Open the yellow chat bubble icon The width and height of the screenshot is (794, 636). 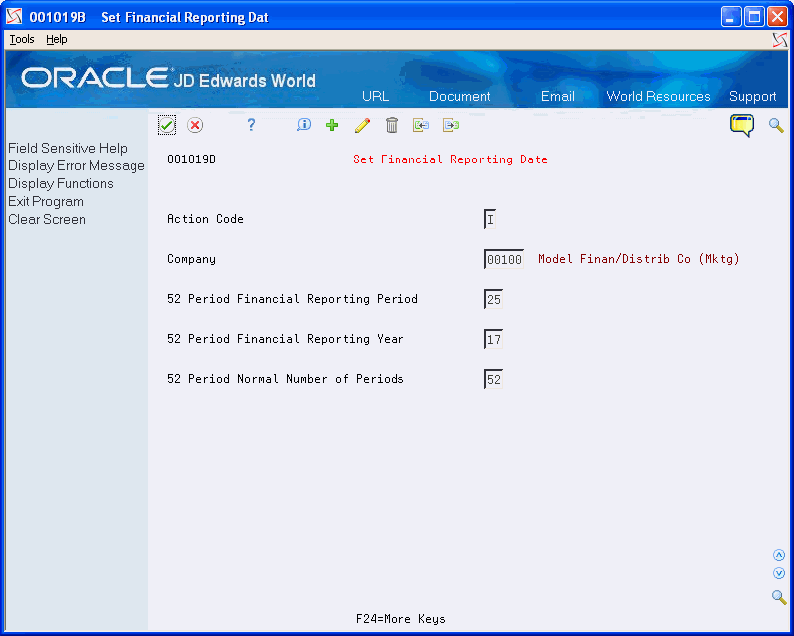[x=742, y=125]
